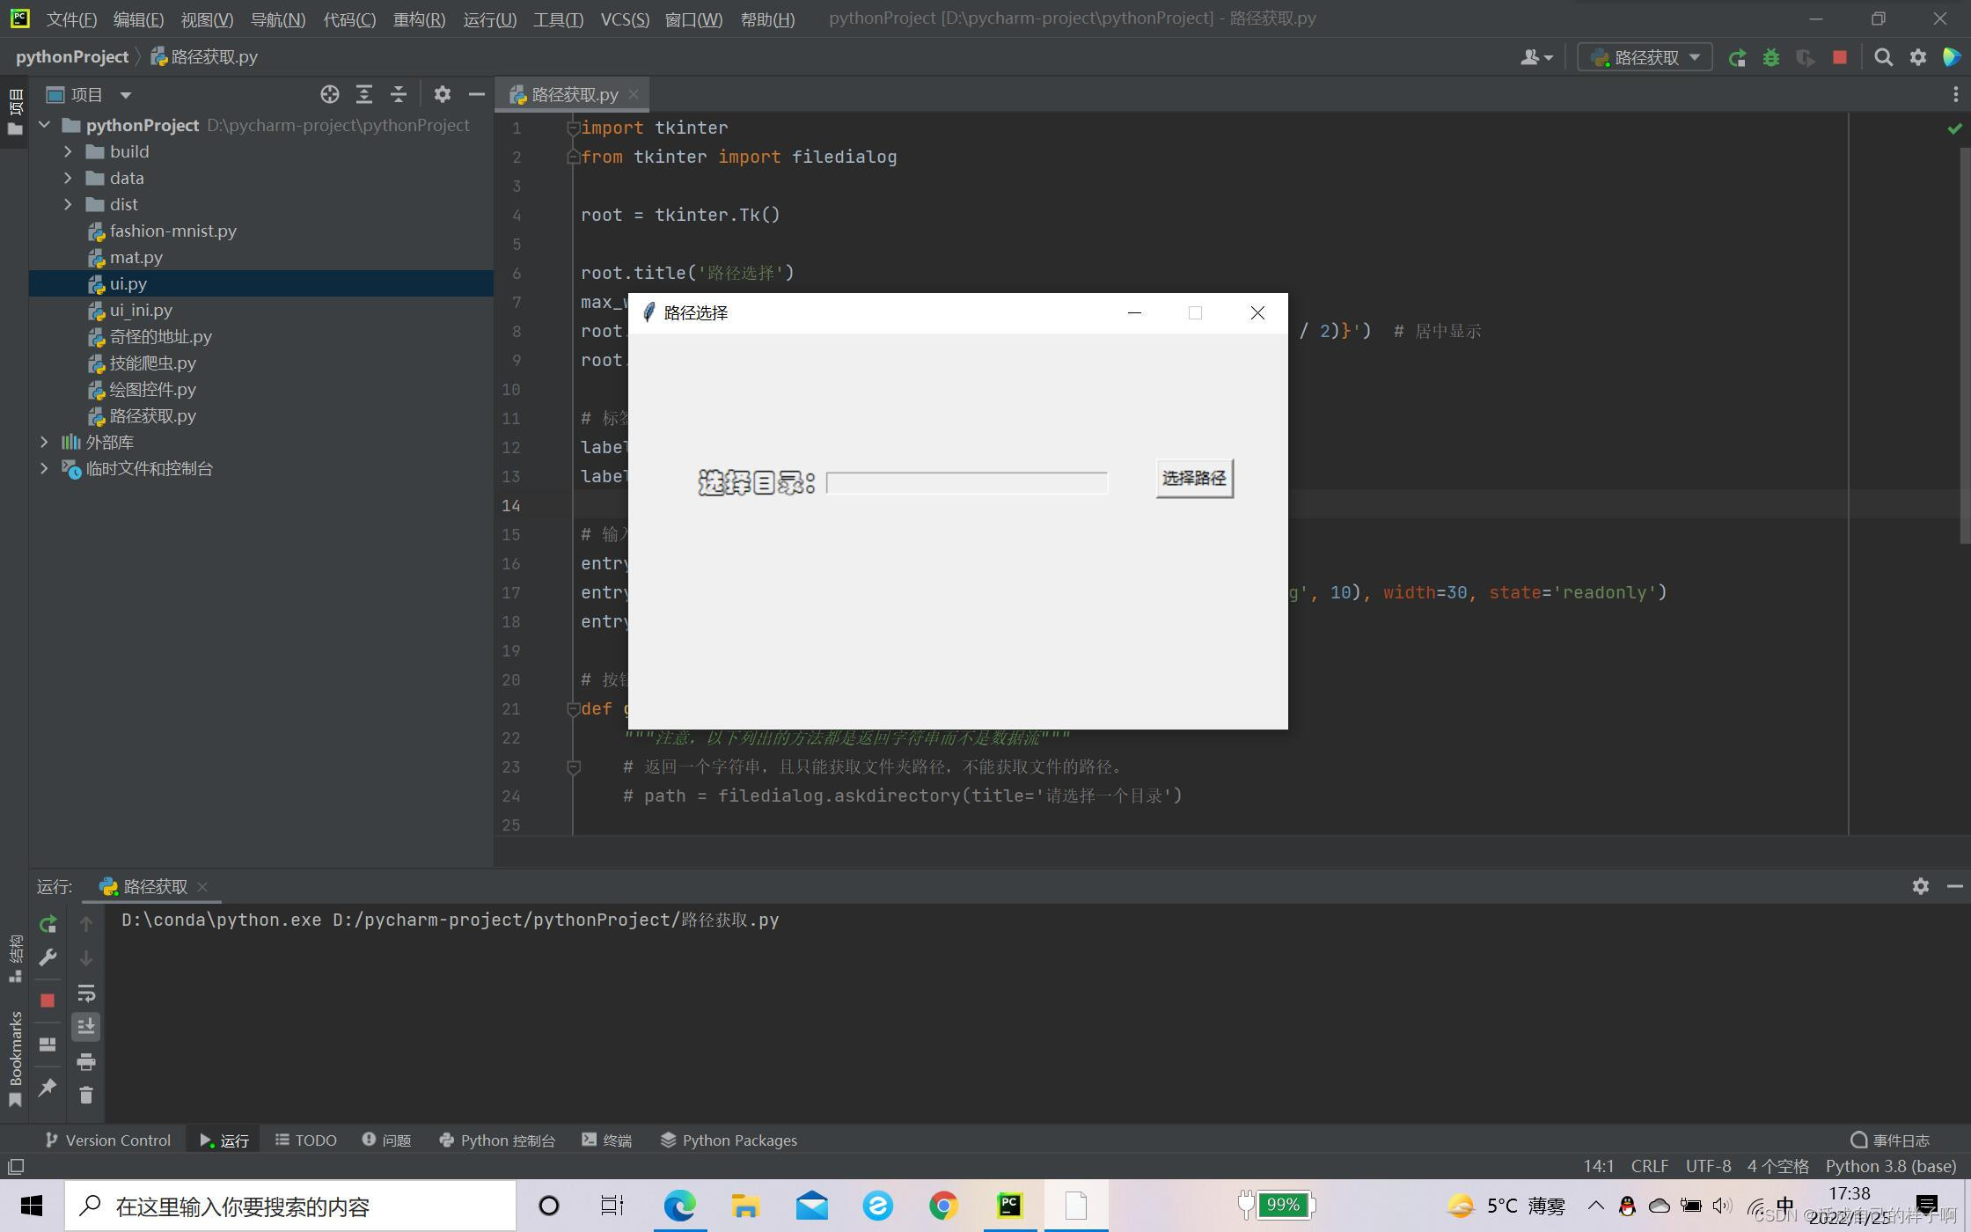Click the locate-file crosshair icon in project panel
Screen dimensions: 1971x1232
pyautogui.click(x=330, y=94)
